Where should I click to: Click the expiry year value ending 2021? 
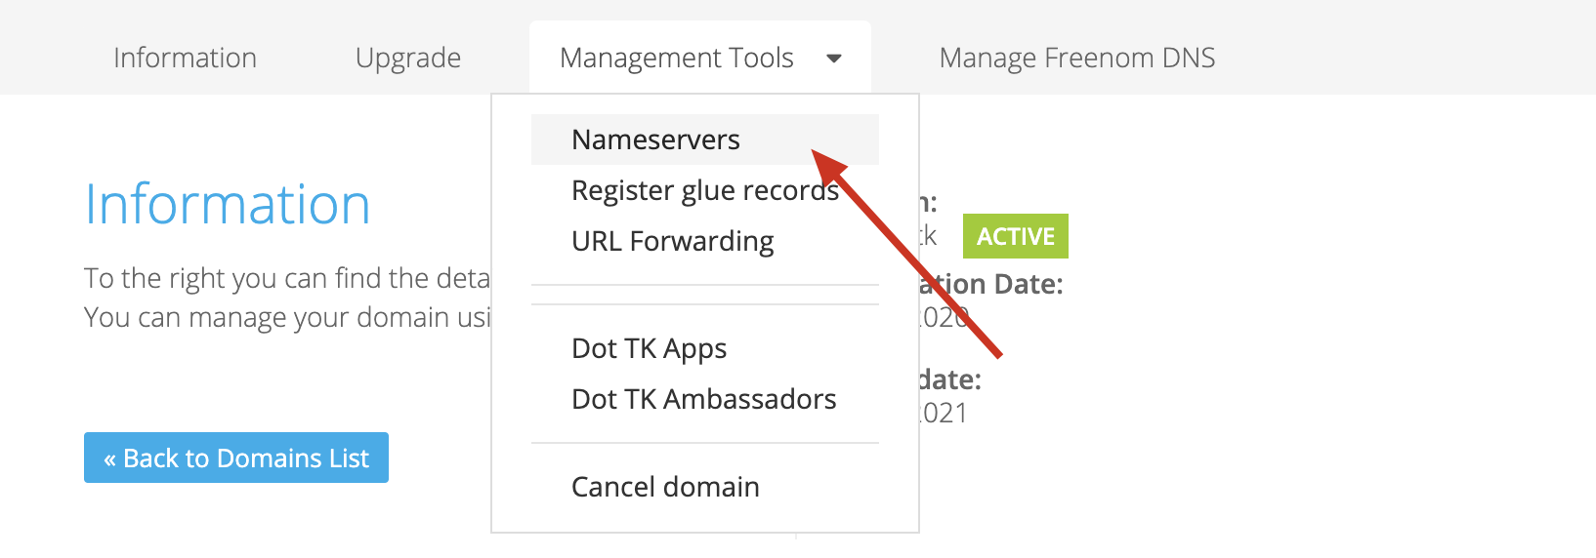(944, 413)
